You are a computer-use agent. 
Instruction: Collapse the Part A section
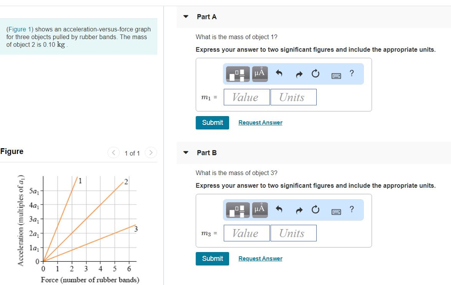coord(186,17)
